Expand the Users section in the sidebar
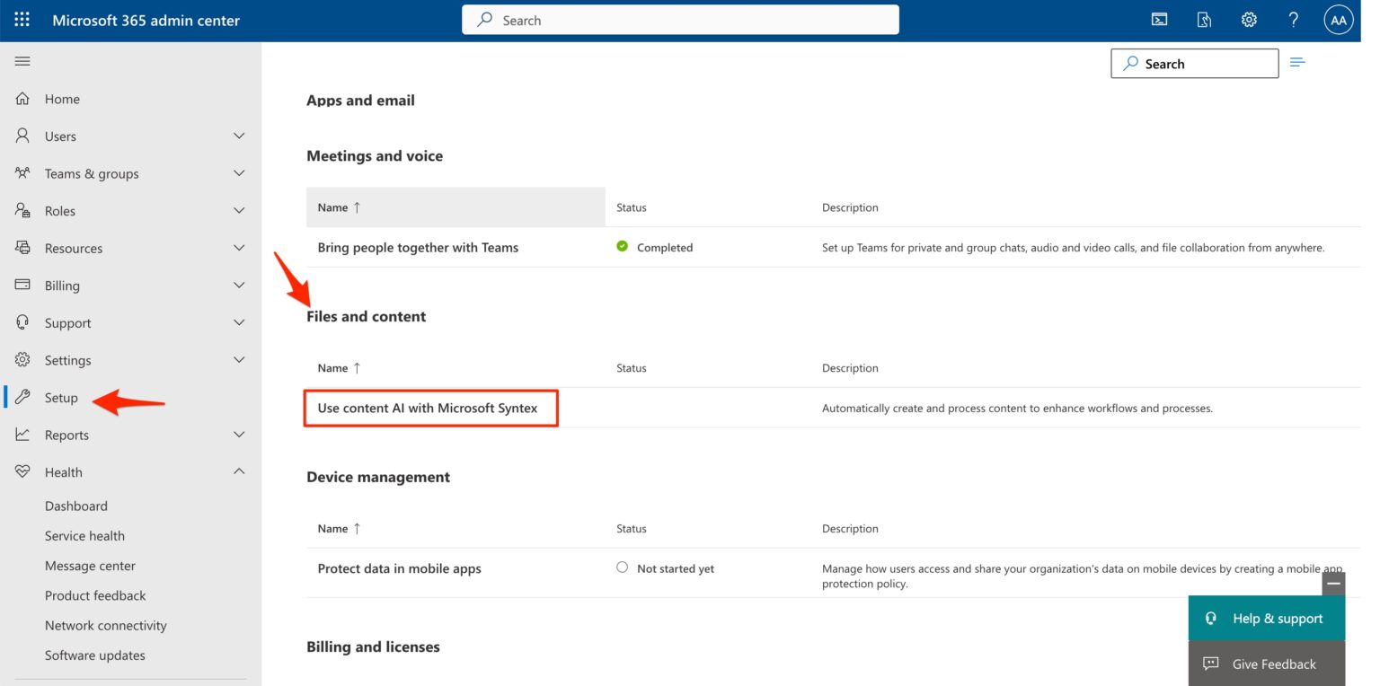This screenshot has height=686, width=1380. 239,135
